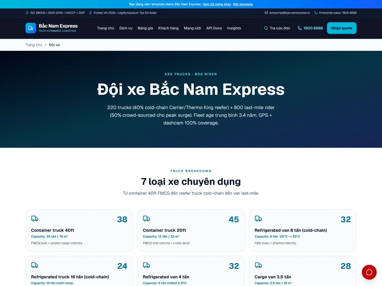Select the Container truck 40ft heading
Image resolution: width=382 pixels, height=286 pixels.
(x=53, y=230)
